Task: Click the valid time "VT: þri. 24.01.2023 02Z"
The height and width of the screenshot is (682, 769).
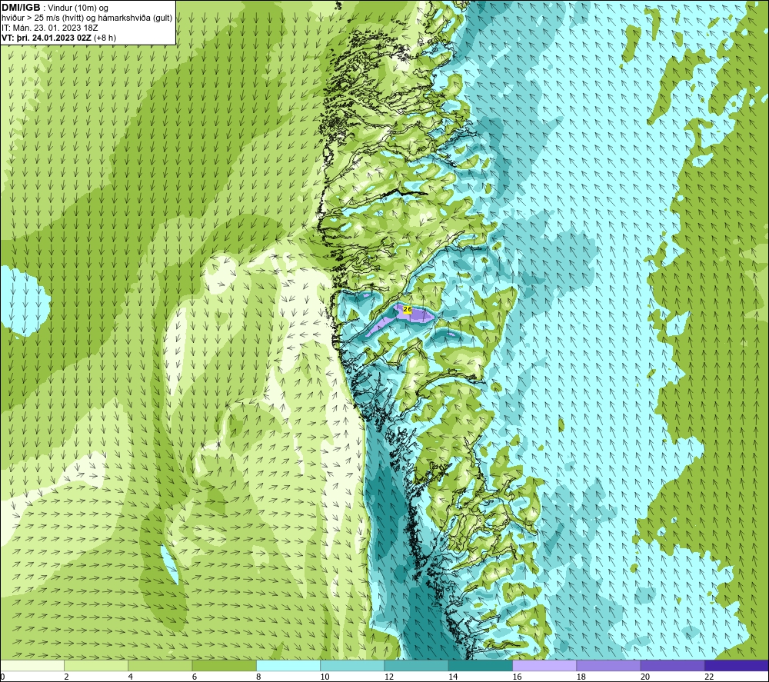Action: (46, 38)
